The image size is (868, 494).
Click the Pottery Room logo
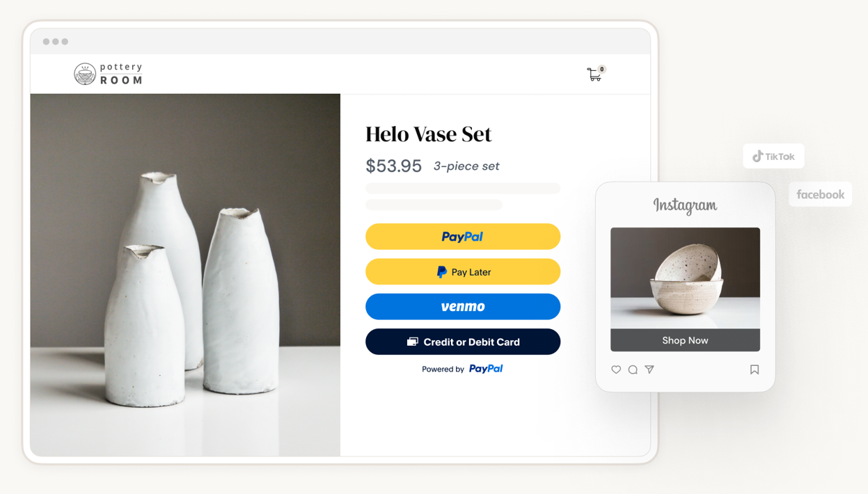[109, 74]
